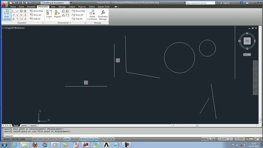Viewport: 263px width, 148px height.
Task: Open the annotation scale 1:1 dropdown
Action: pos(222,139)
